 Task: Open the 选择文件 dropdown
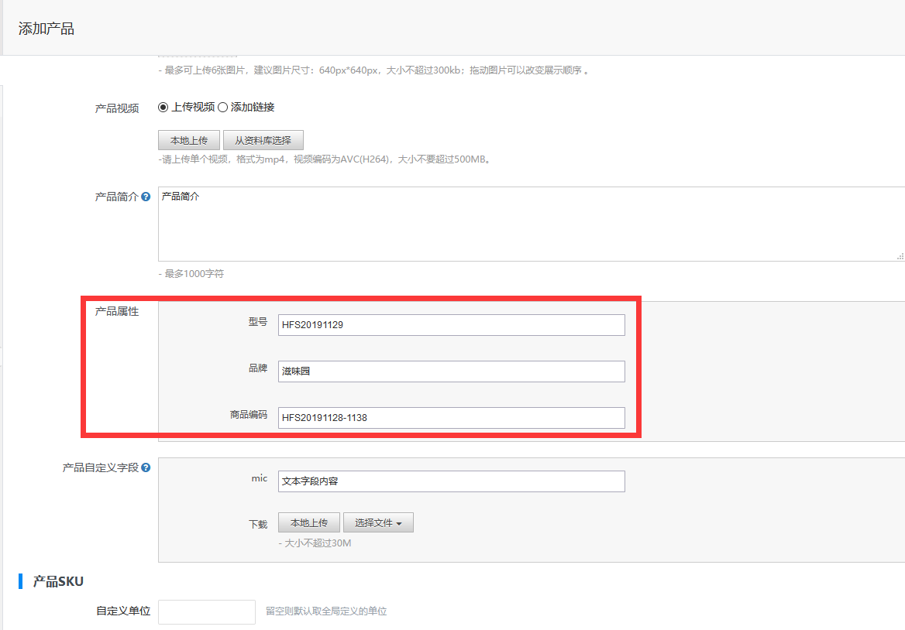coord(378,522)
